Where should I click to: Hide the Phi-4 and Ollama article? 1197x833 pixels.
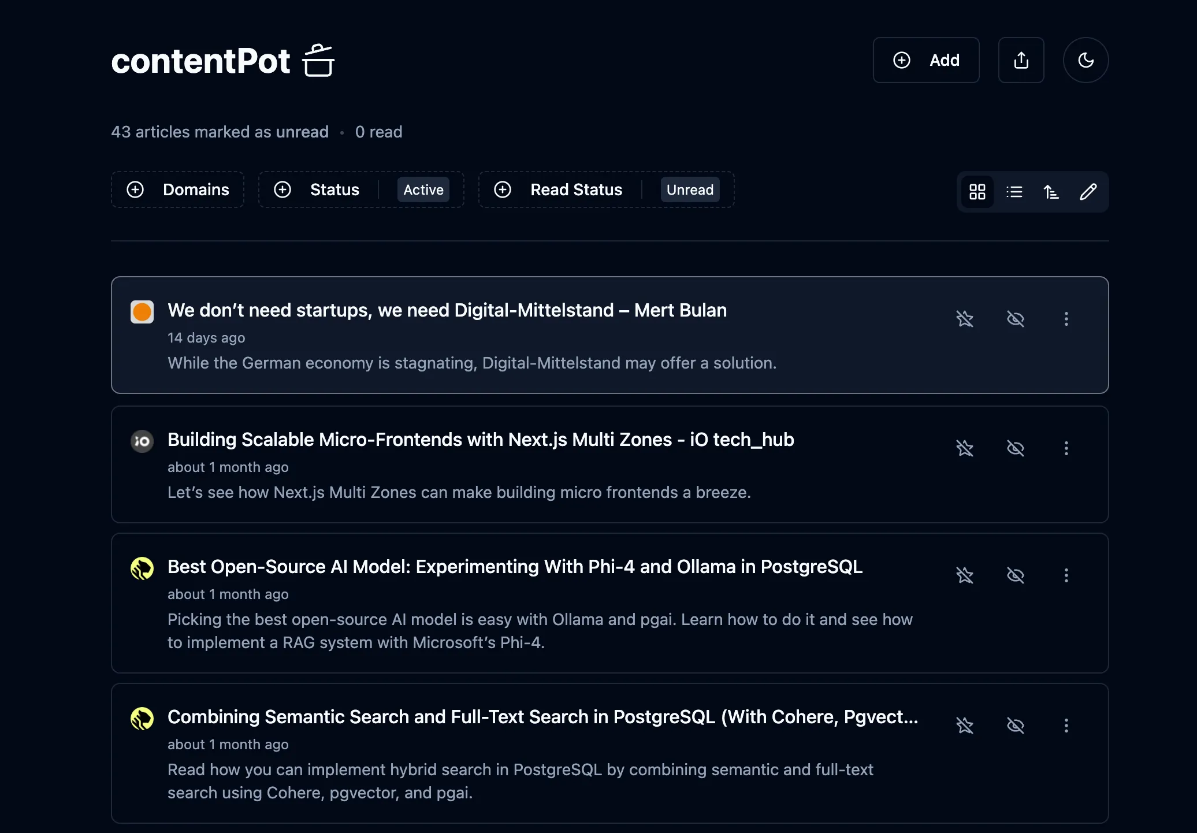1016,575
